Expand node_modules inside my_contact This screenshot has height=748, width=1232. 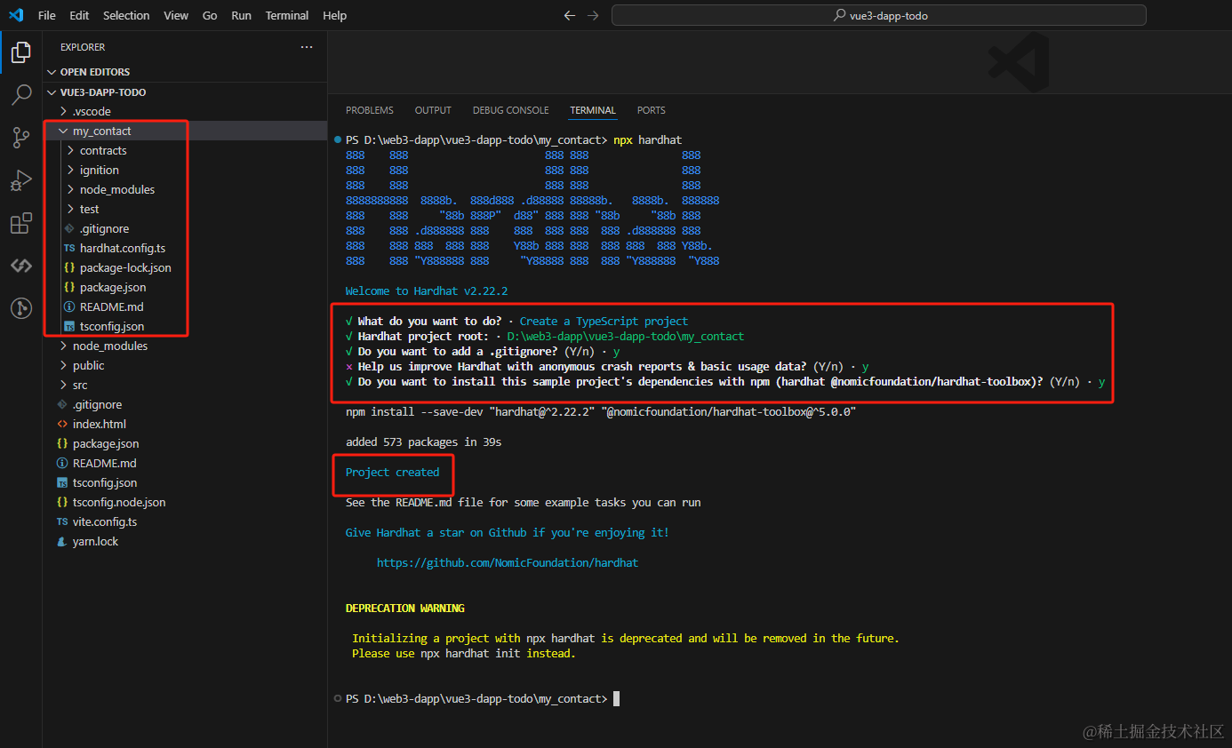pos(185,189)
